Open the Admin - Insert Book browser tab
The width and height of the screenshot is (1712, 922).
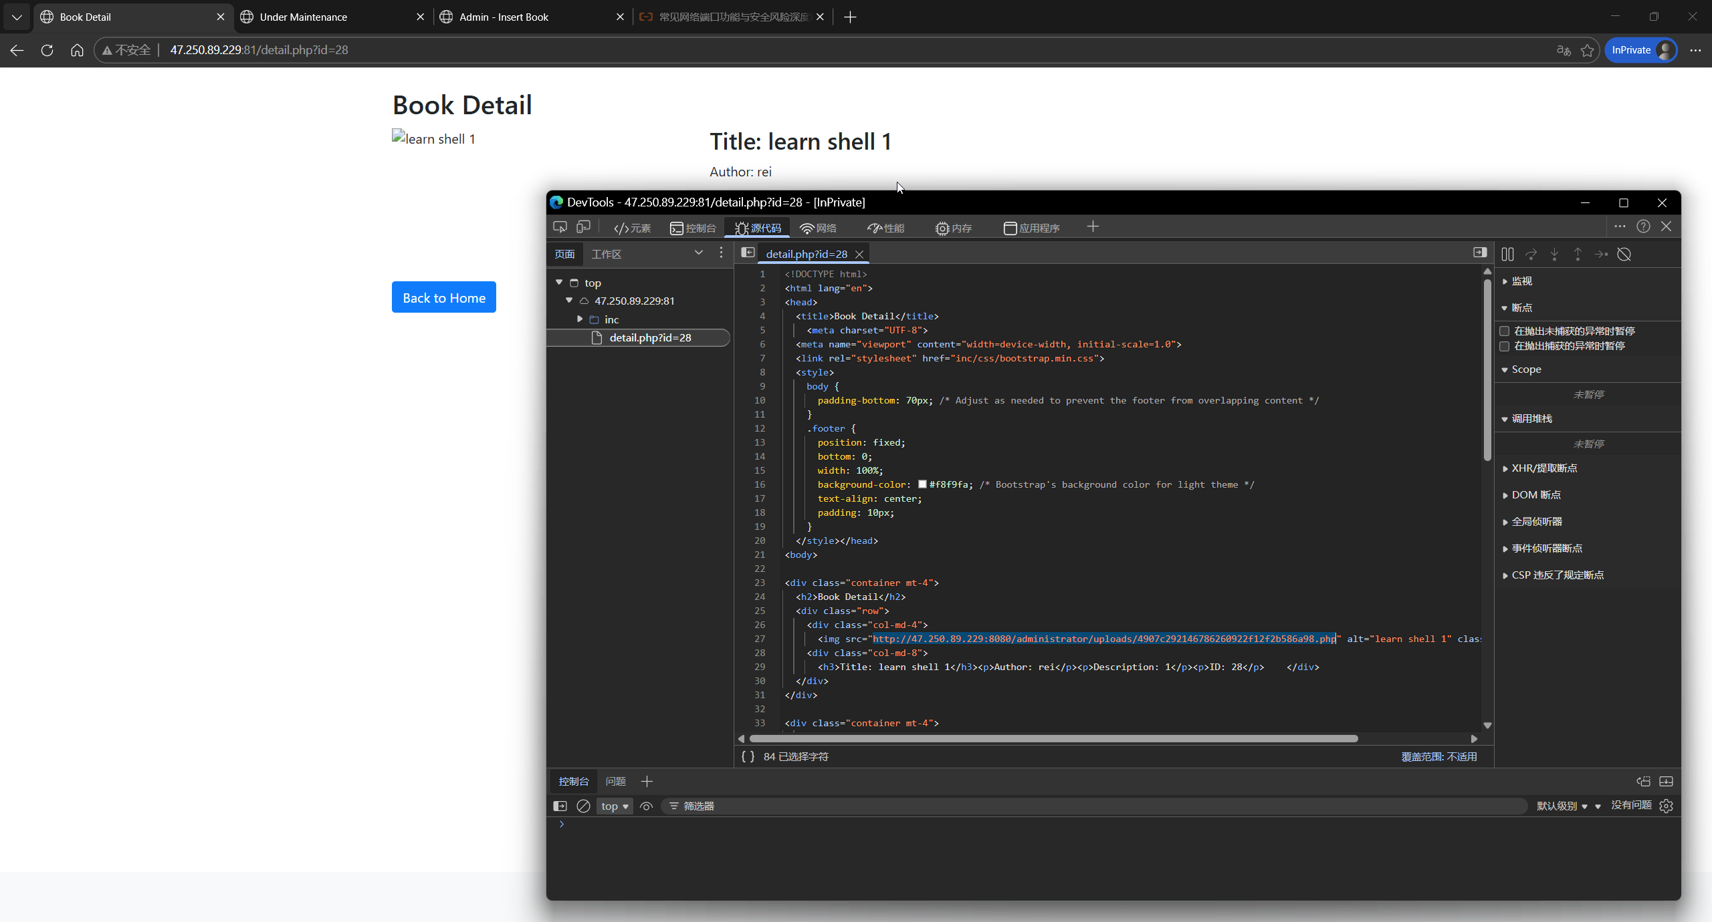point(504,17)
